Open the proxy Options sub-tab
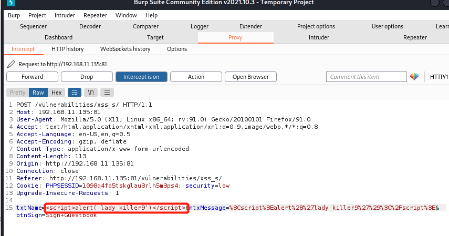Screen dimensions: 449x236 click(x=177, y=49)
